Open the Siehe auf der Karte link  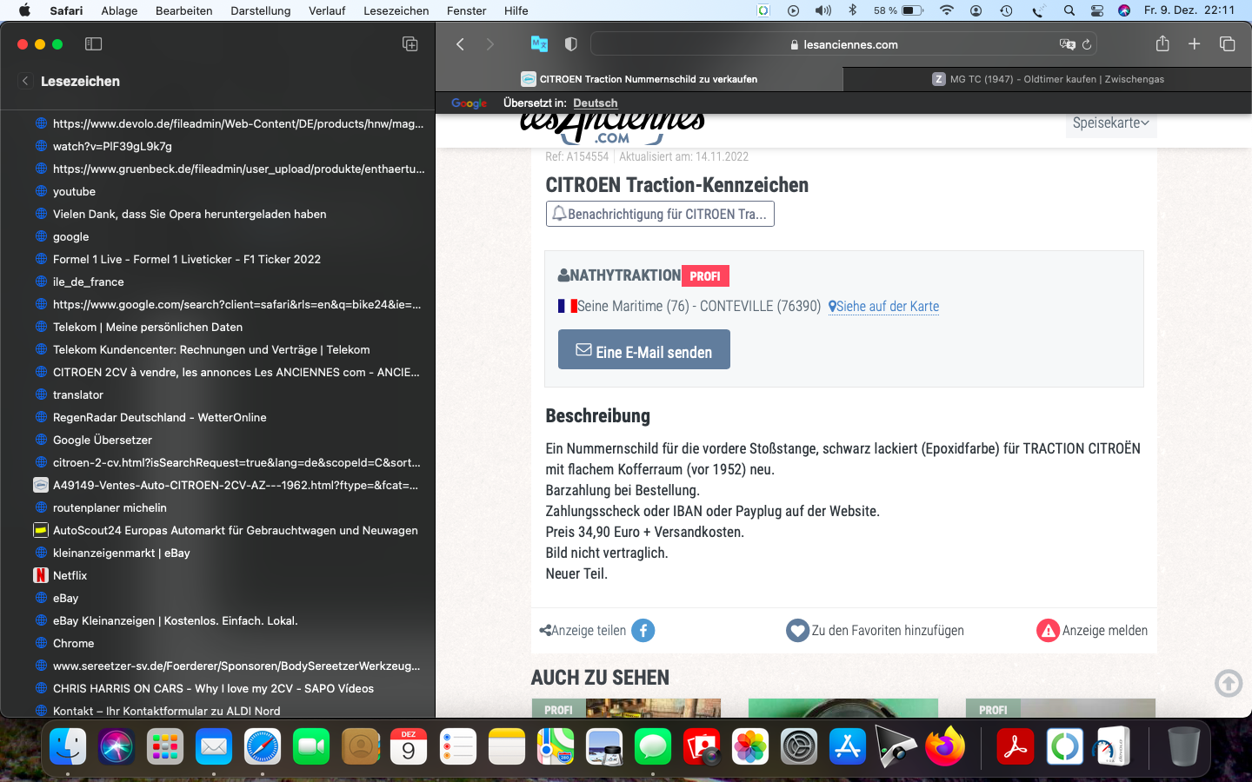pos(884,307)
